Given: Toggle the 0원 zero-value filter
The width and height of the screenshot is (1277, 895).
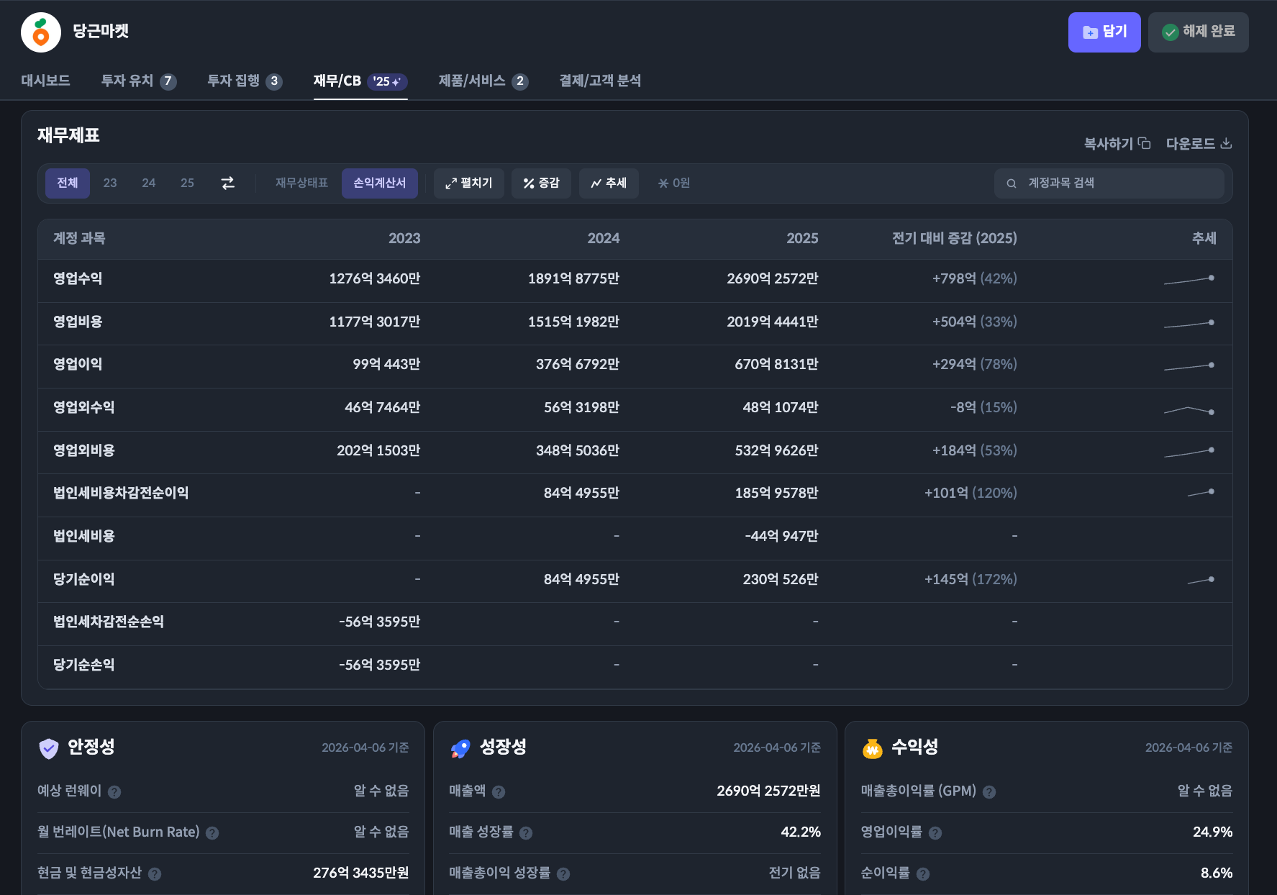Looking at the screenshot, I should 674,183.
